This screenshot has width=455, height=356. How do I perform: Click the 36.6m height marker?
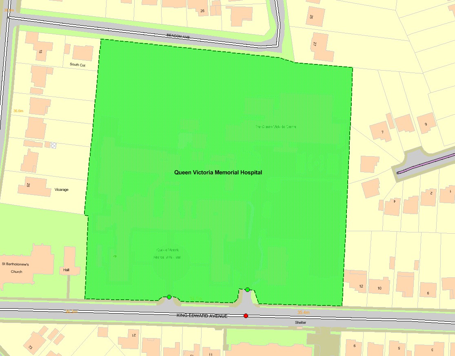click(18, 111)
